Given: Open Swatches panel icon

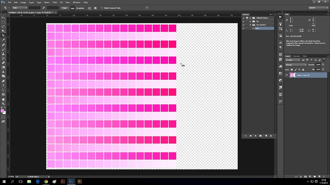Looking at the screenshot, I should tap(280, 73).
